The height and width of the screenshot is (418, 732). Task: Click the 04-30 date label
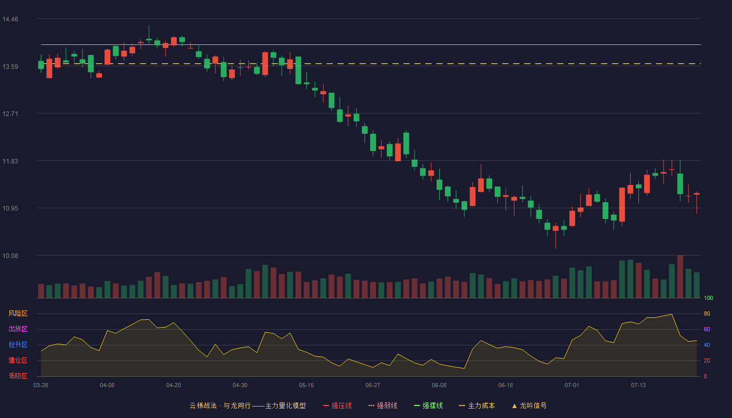tap(240, 385)
